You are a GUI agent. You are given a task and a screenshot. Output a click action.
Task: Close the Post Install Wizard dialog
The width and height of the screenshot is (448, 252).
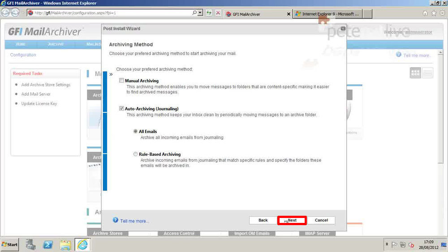point(343,29)
